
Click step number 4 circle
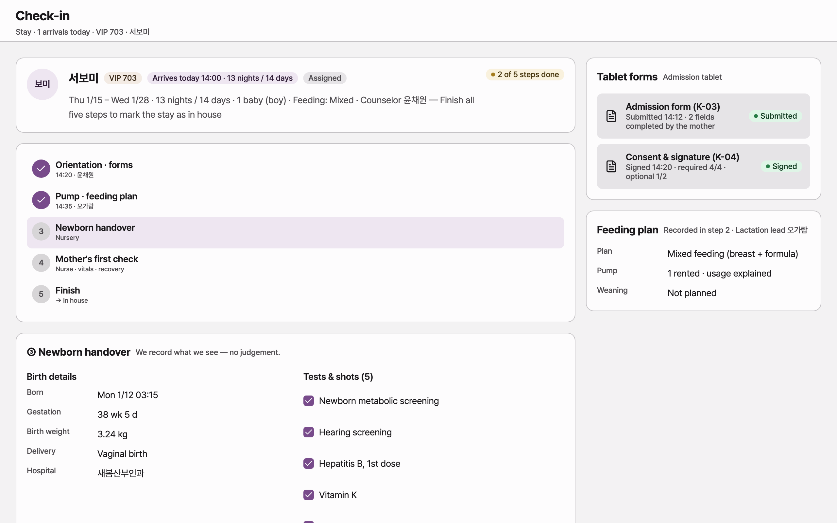tap(41, 263)
